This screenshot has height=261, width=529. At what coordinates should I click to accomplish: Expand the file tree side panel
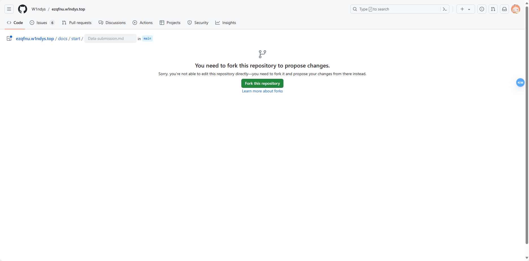coord(9,38)
